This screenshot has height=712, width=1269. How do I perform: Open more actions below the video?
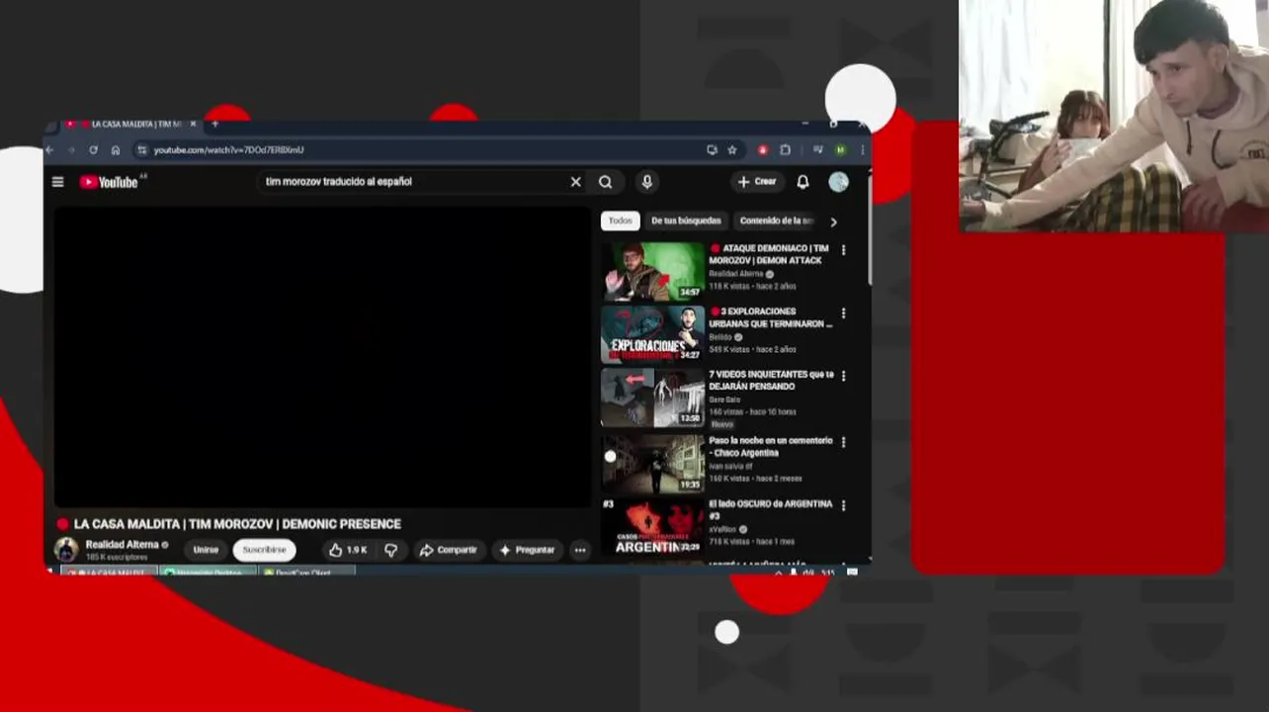coord(580,550)
